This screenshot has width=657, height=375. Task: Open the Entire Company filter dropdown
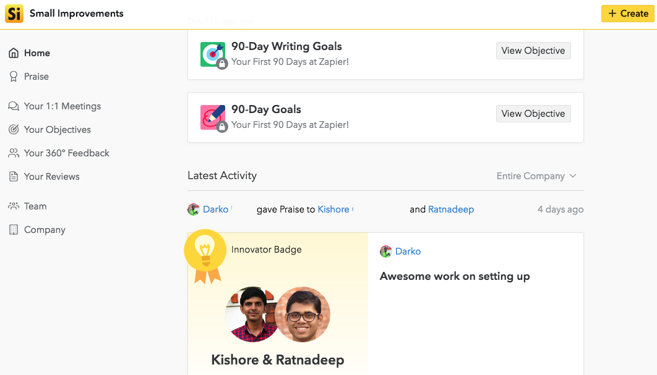click(x=536, y=176)
